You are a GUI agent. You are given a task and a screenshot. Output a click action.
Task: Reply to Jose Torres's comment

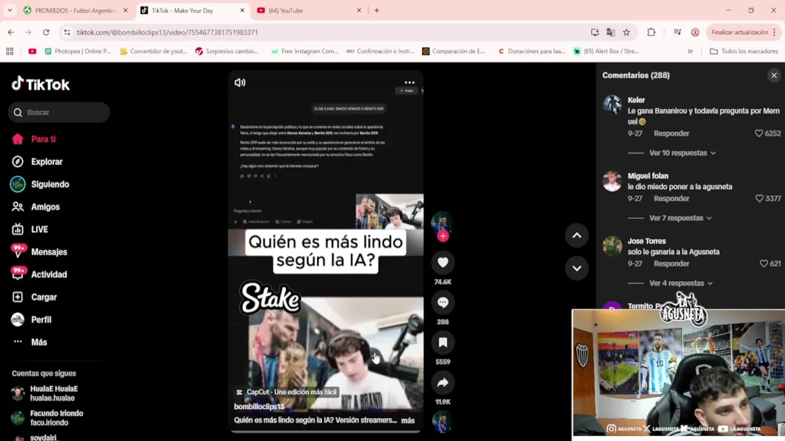click(x=671, y=263)
